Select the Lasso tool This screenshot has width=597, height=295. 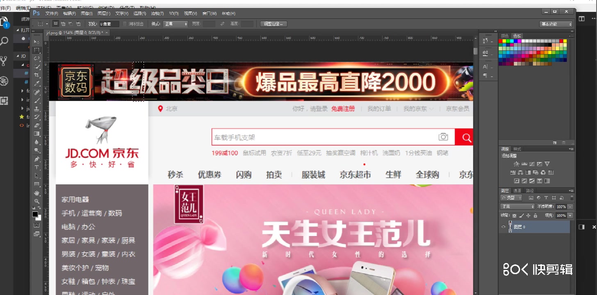click(x=37, y=59)
